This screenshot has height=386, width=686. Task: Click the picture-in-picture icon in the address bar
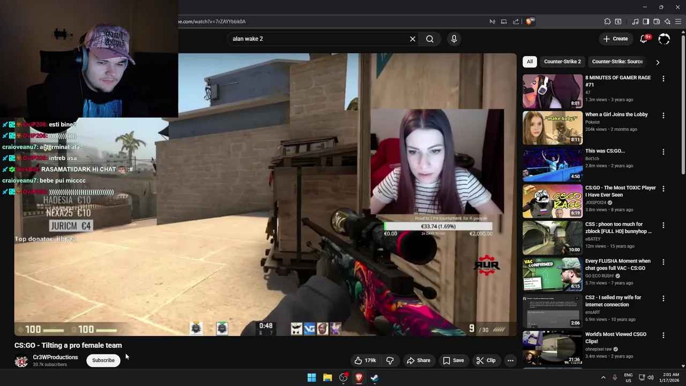pyautogui.click(x=504, y=21)
